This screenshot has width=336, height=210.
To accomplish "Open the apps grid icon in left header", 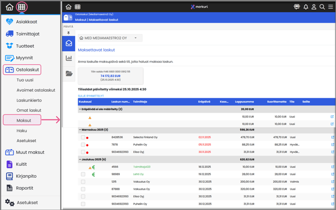I will click(22, 7).
